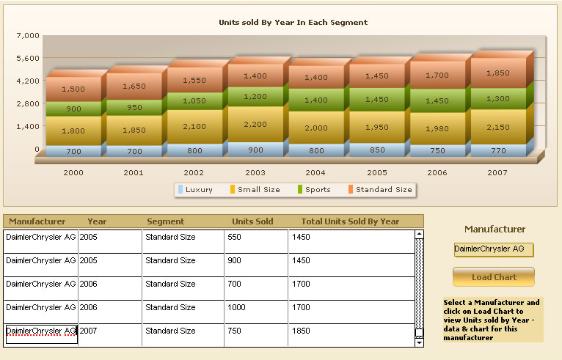Click the 2001 Sports bar segment 950
The width and height of the screenshot is (562, 360).
pos(134,108)
